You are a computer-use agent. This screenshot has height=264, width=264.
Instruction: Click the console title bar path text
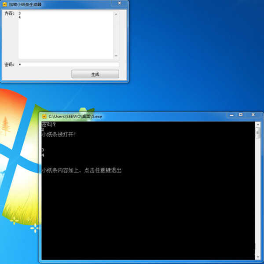75,117
